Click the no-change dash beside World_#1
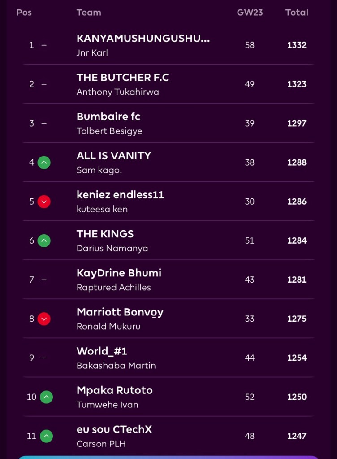 pos(44,358)
